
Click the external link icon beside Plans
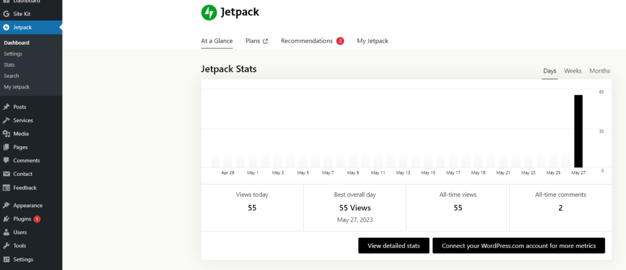point(265,41)
